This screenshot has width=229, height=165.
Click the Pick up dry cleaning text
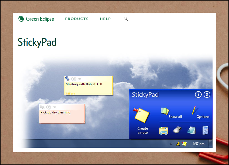click(x=55, y=112)
